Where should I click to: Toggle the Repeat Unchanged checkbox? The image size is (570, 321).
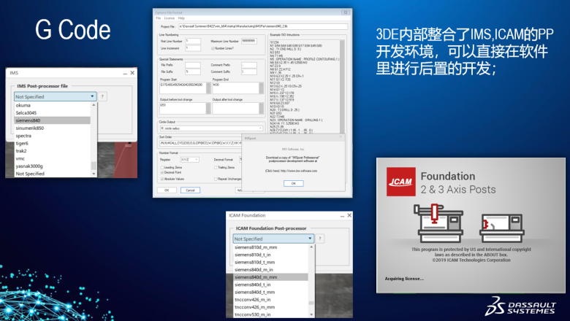[x=216, y=179]
